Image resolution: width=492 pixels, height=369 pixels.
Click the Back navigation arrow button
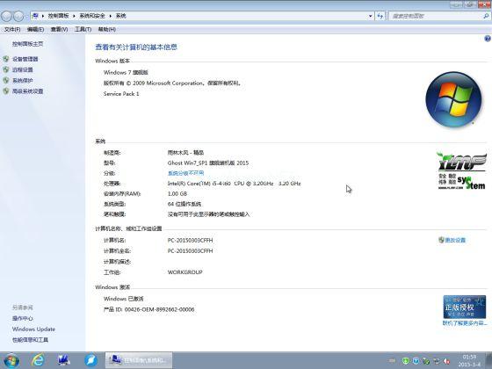(x=7, y=16)
